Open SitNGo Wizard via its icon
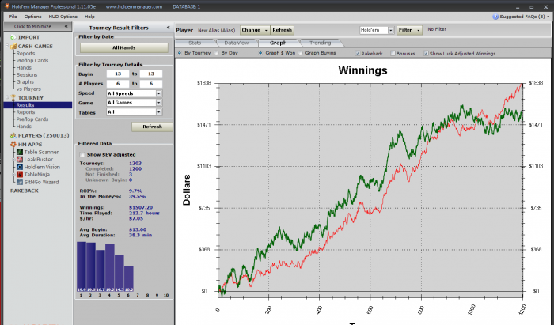Viewport: 554px width, 325px height. [x=20, y=182]
